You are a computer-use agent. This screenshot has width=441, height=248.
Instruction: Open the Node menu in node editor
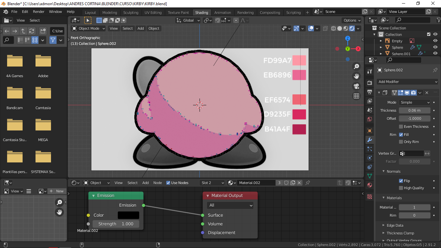(x=158, y=183)
